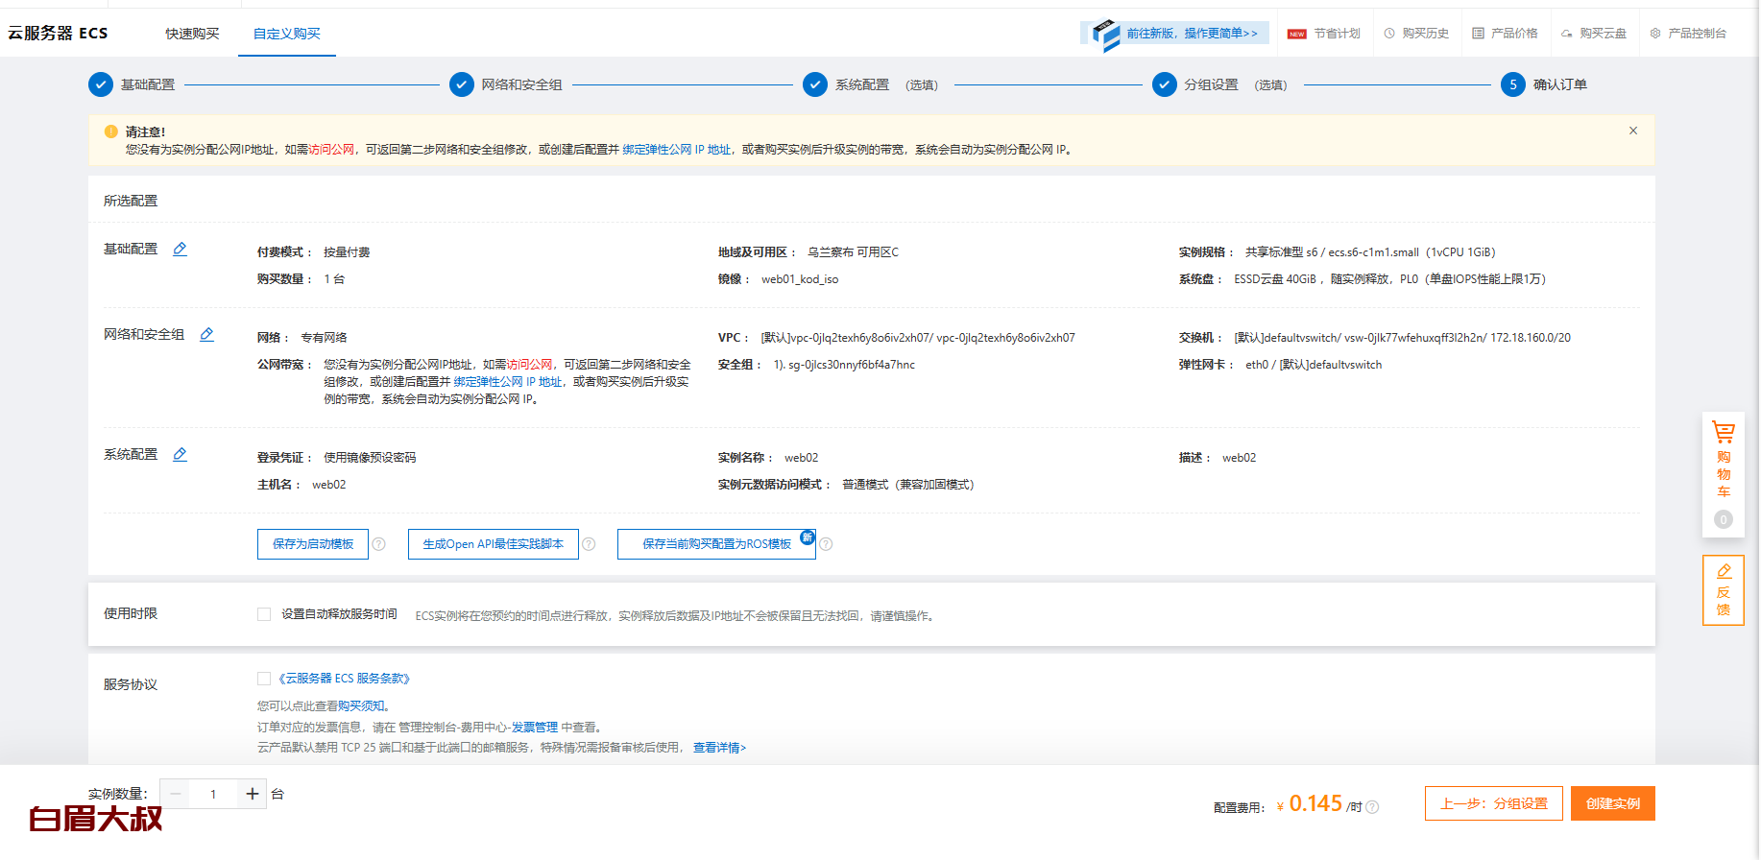Go to the 网络和安全组 step label

click(x=521, y=84)
